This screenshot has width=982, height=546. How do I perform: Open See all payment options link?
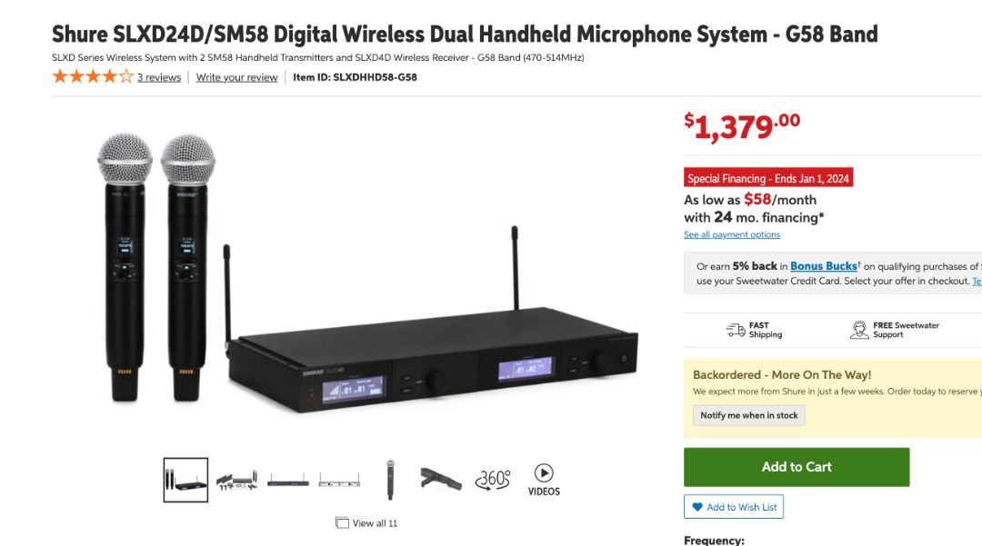coord(732,234)
